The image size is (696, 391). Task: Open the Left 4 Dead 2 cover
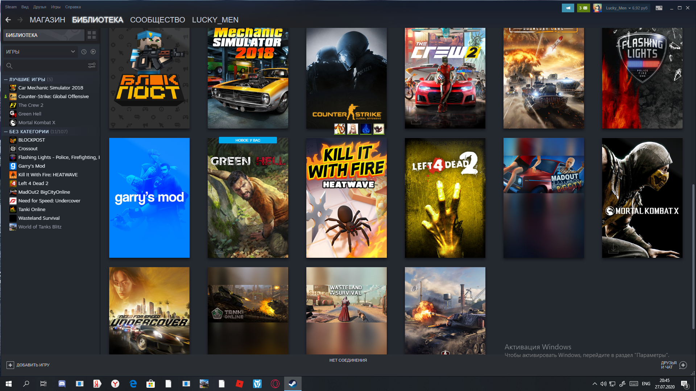click(x=445, y=198)
